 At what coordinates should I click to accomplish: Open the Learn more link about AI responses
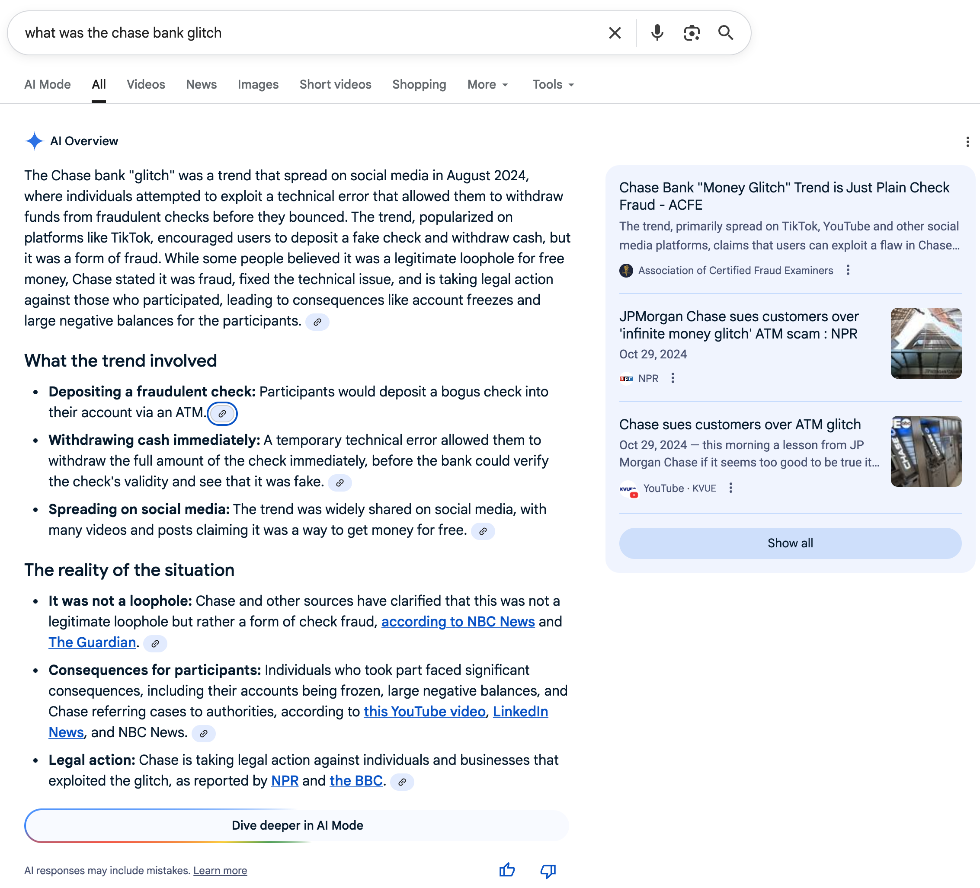point(220,870)
